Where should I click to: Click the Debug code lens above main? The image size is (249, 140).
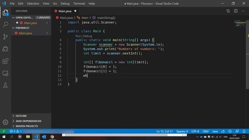coord(88,36)
